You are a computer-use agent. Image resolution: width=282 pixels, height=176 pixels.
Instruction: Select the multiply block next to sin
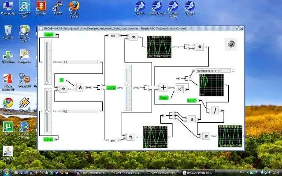[x=130, y=137]
